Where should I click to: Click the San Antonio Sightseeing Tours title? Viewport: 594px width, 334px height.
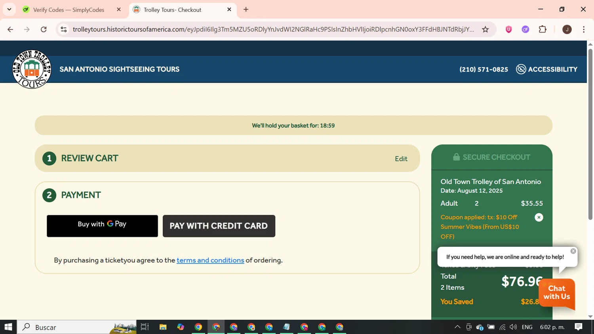coord(120,69)
